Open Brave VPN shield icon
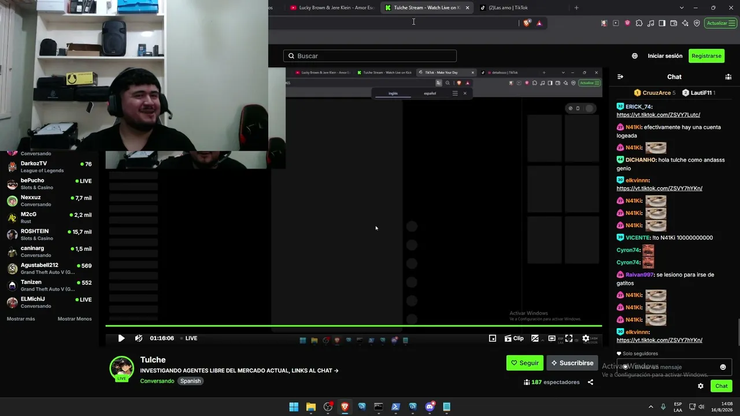This screenshot has height=416, width=740. coord(697,23)
